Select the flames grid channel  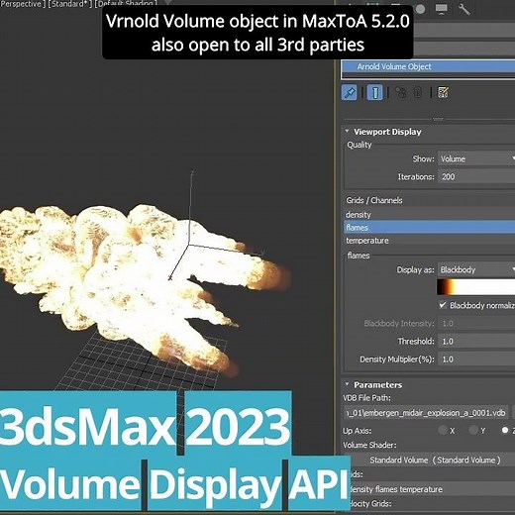tap(430, 228)
